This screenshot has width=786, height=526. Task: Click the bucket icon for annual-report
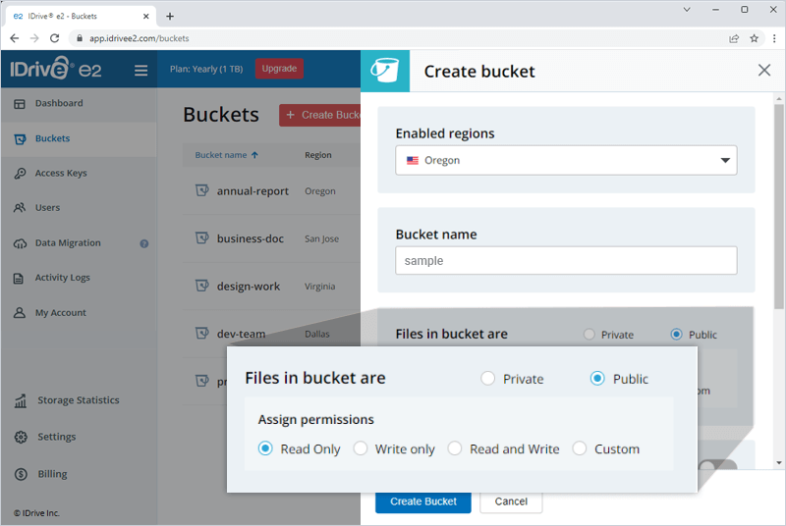(201, 190)
